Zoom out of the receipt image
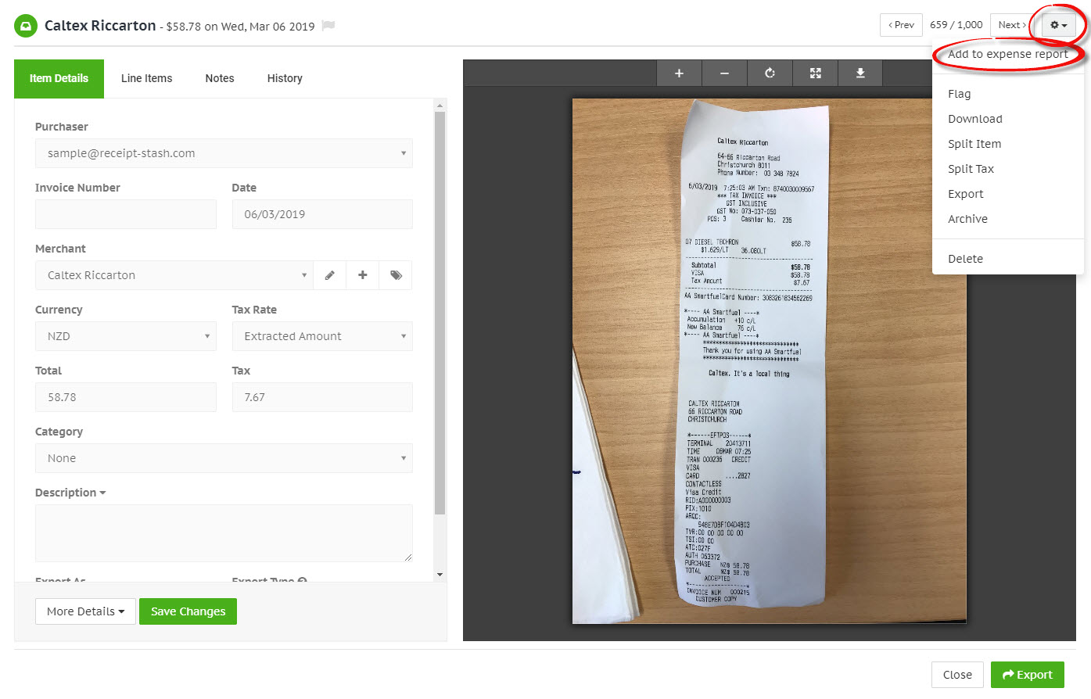The width and height of the screenshot is (1091, 699). tap(724, 72)
